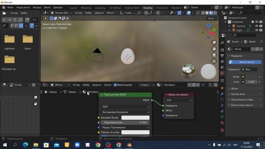This screenshot has height=149, width=265.
Task: Open Microsoft Edge from the taskbar
Action: click(26, 145)
